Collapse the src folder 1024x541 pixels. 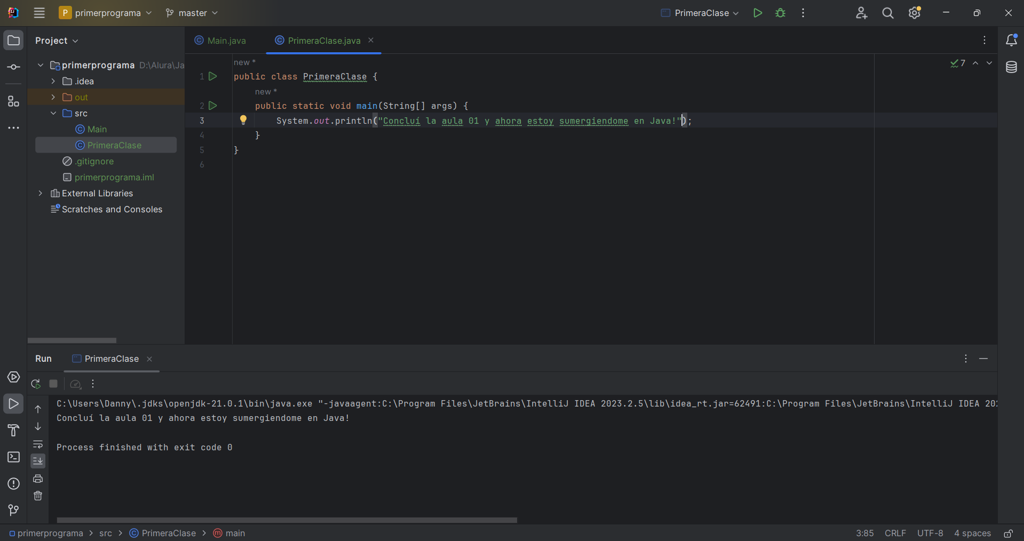pos(53,113)
